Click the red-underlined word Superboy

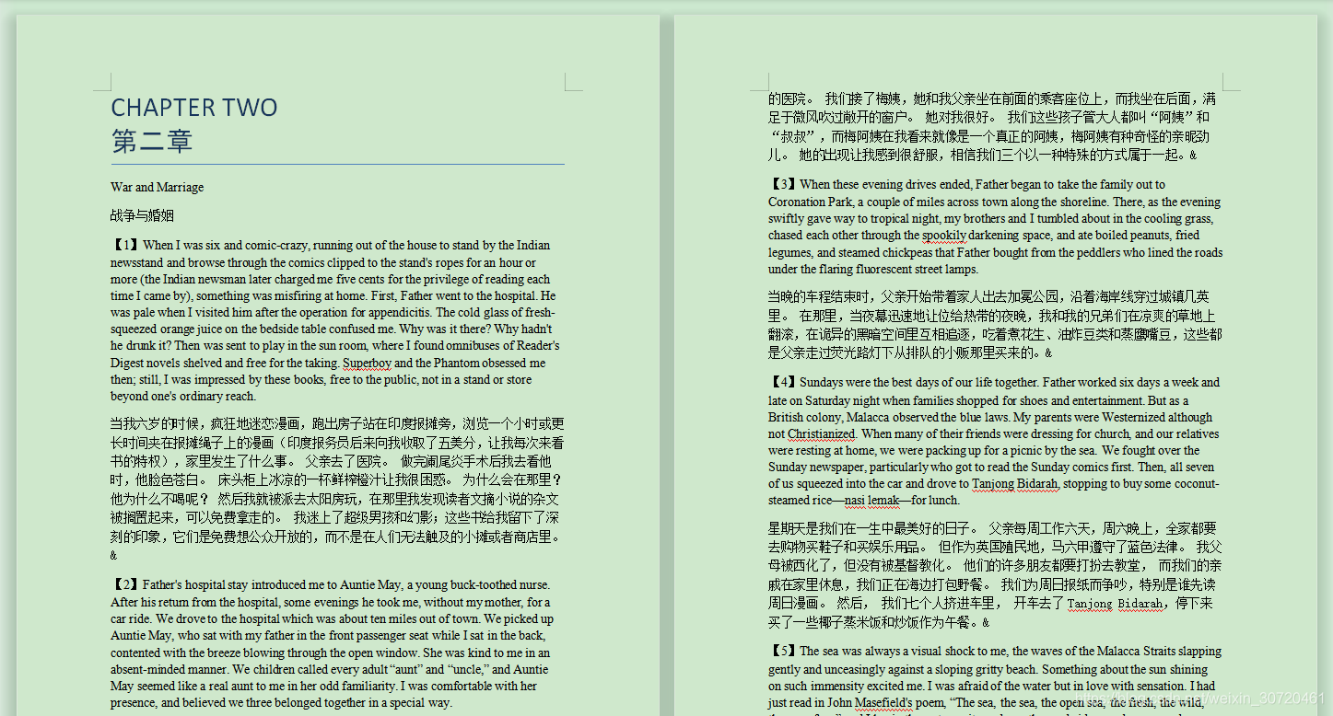(x=368, y=363)
